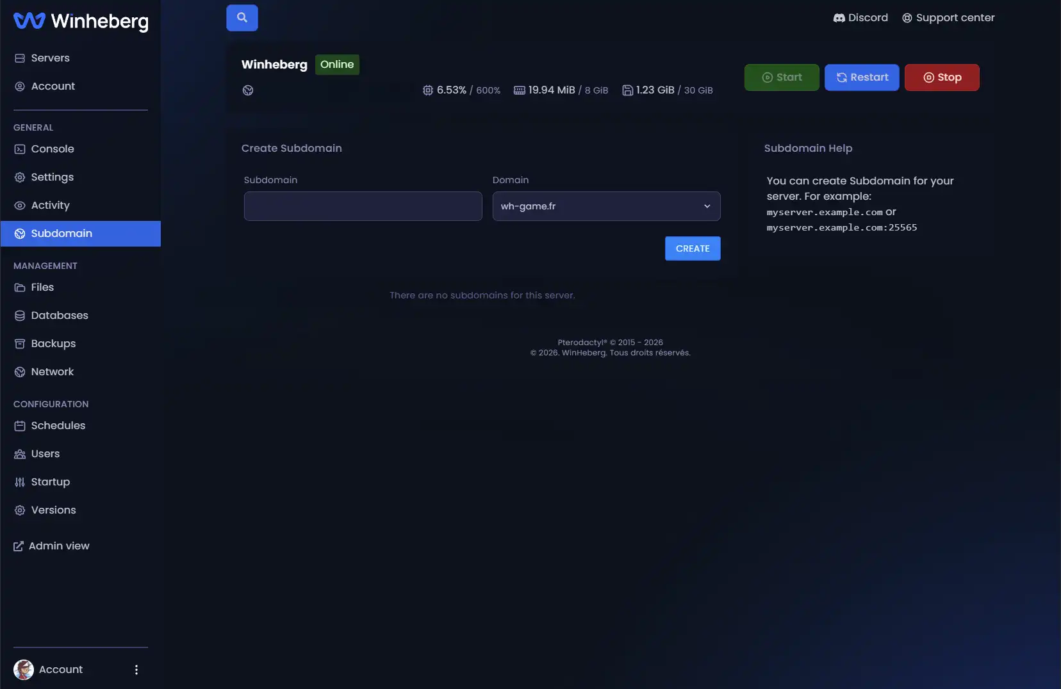Screen dimensions: 1061x689
Task: Click the "Create Subdomain" heading
Action: click(292, 149)
